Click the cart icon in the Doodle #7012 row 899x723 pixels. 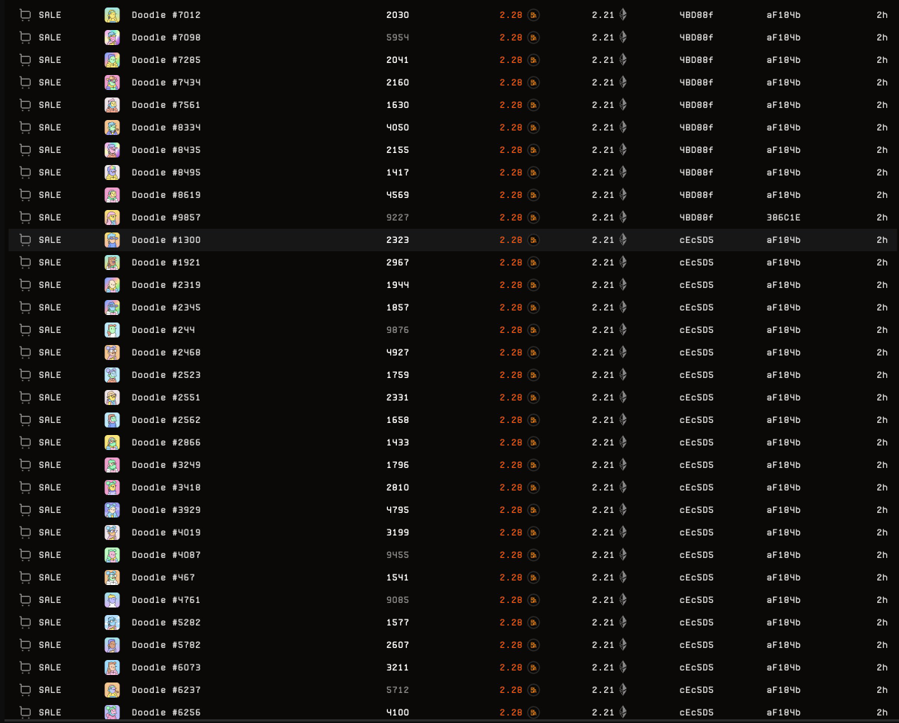[x=26, y=15]
